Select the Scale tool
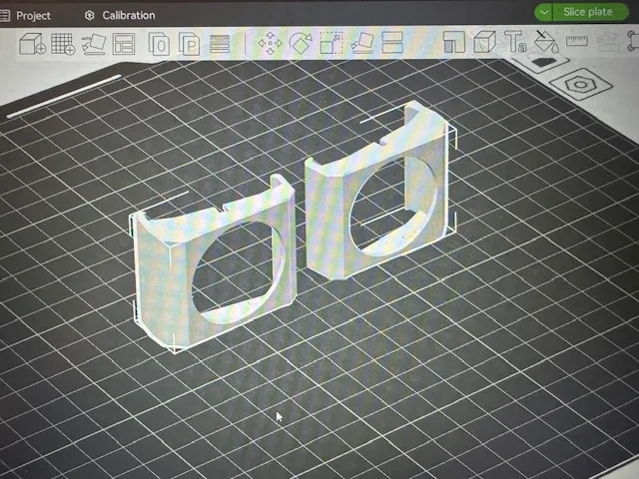639x479 pixels. pos(330,43)
